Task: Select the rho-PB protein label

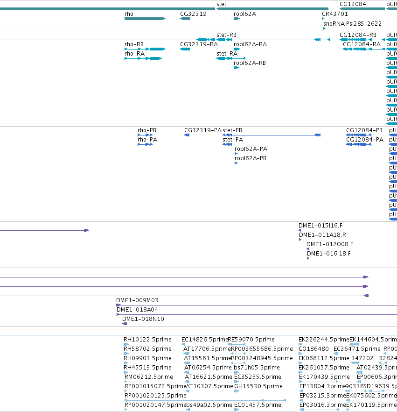Action: tap(147, 130)
